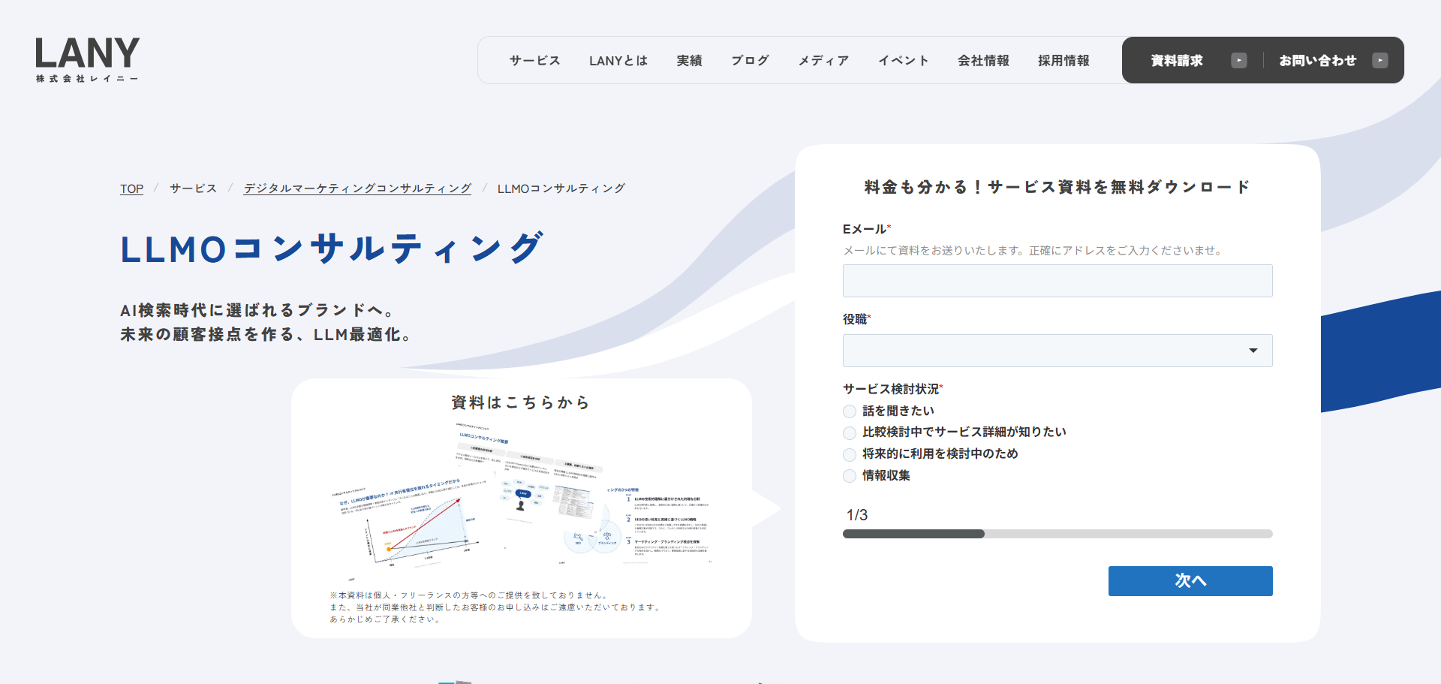Click the デジタルマーケティングコンサルティング breadcrumb link
1441x684 pixels.
[x=356, y=188]
